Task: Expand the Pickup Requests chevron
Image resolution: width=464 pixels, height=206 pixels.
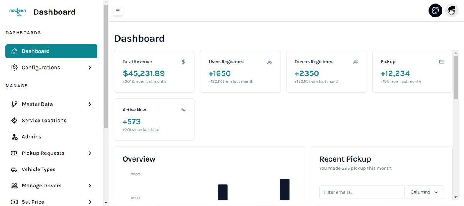Action: tap(90, 153)
